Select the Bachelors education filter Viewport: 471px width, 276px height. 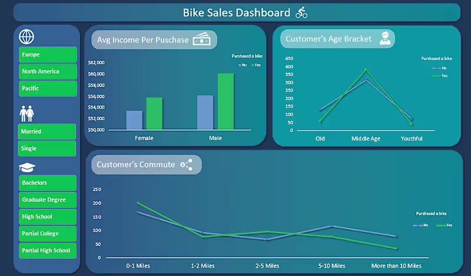48,182
